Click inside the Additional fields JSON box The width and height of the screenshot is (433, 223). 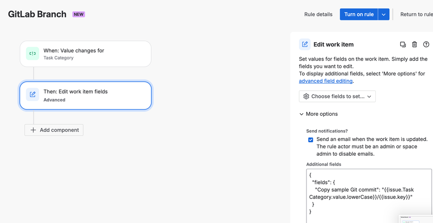click(369, 196)
